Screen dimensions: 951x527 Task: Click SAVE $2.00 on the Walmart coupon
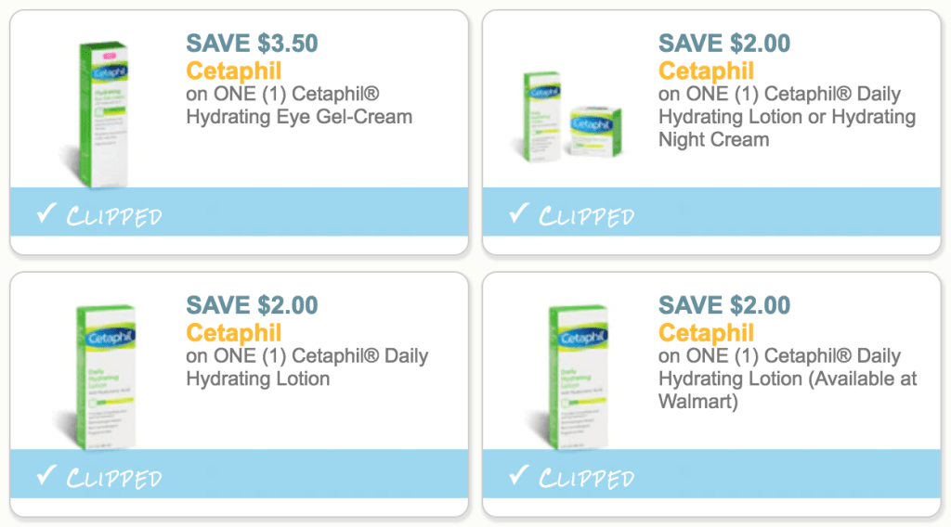click(724, 305)
